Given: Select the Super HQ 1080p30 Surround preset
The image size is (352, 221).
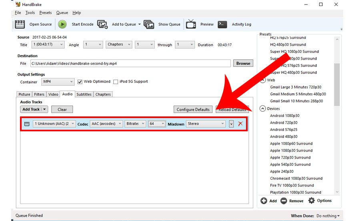Looking at the screenshot, I should click(x=294, y=51).
